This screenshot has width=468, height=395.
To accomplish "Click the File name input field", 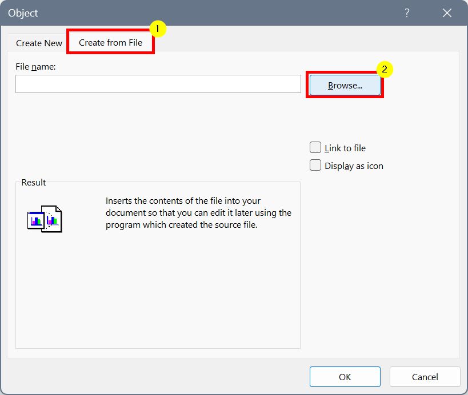I will 158,84.
